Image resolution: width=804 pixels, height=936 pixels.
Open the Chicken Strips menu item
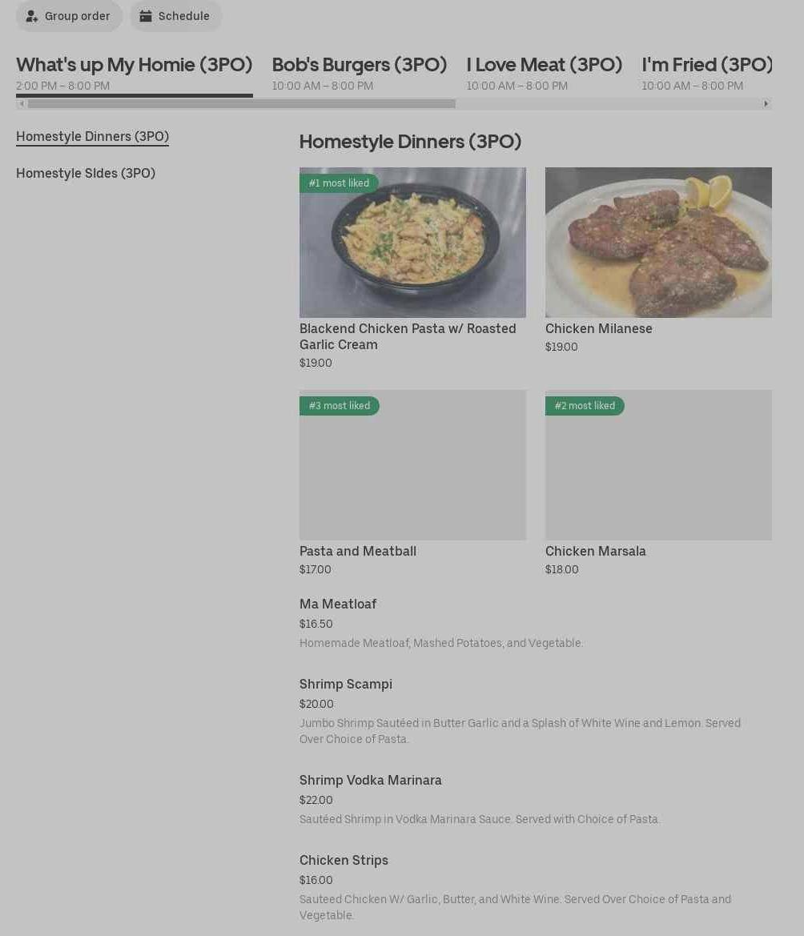(x=536, y=887)
